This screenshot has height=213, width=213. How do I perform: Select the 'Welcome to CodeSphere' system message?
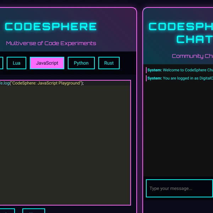point(179,70)
